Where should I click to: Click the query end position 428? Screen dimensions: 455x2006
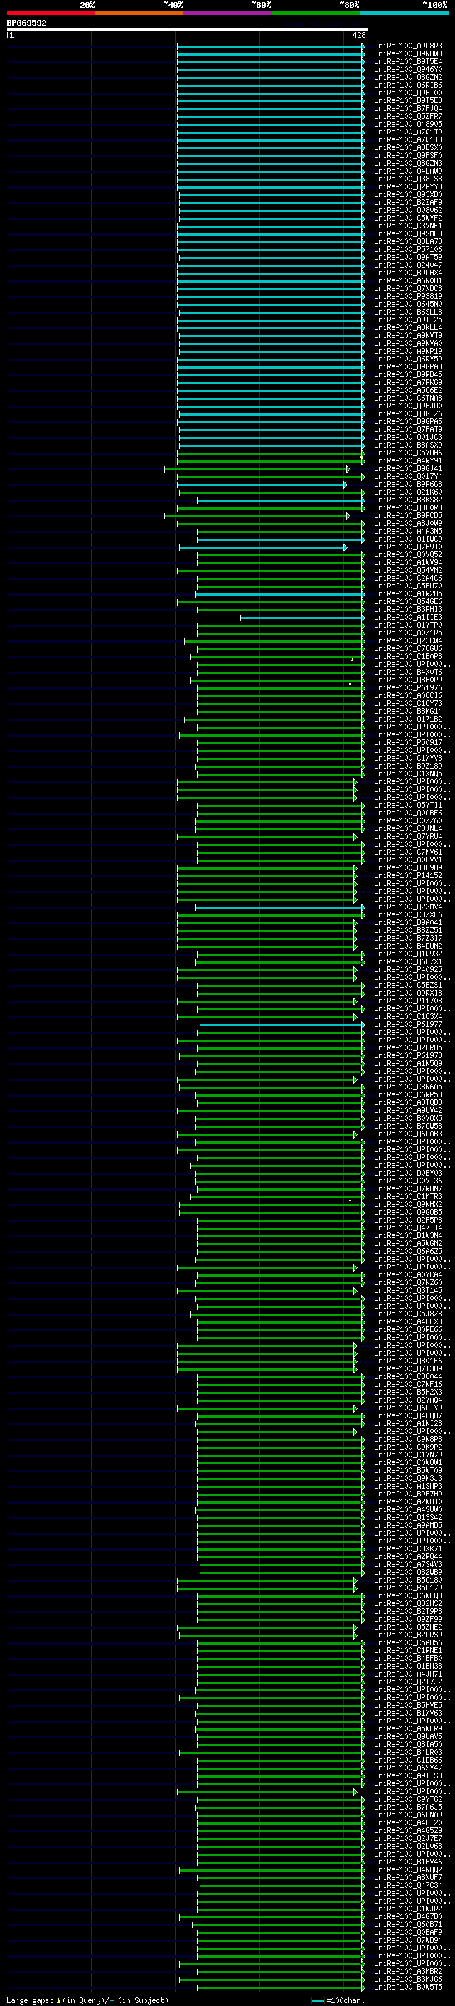[359, 35]
